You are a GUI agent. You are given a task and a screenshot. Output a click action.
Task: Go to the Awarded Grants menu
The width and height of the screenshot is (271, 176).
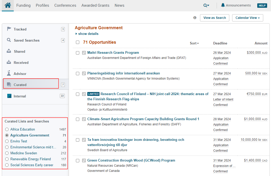(x=95, y=5)
